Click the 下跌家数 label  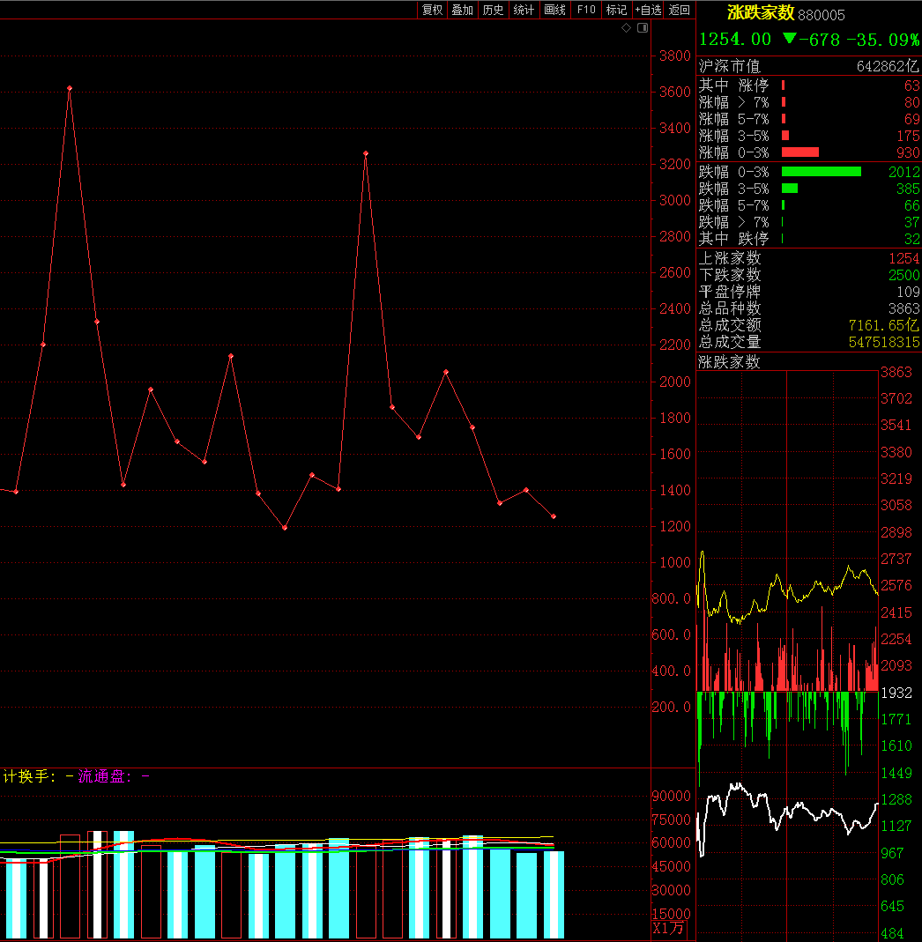(730, 275)
